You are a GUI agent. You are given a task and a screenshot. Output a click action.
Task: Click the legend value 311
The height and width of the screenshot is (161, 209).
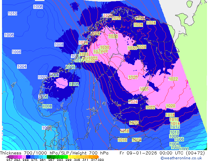click(x=85, y=160)
